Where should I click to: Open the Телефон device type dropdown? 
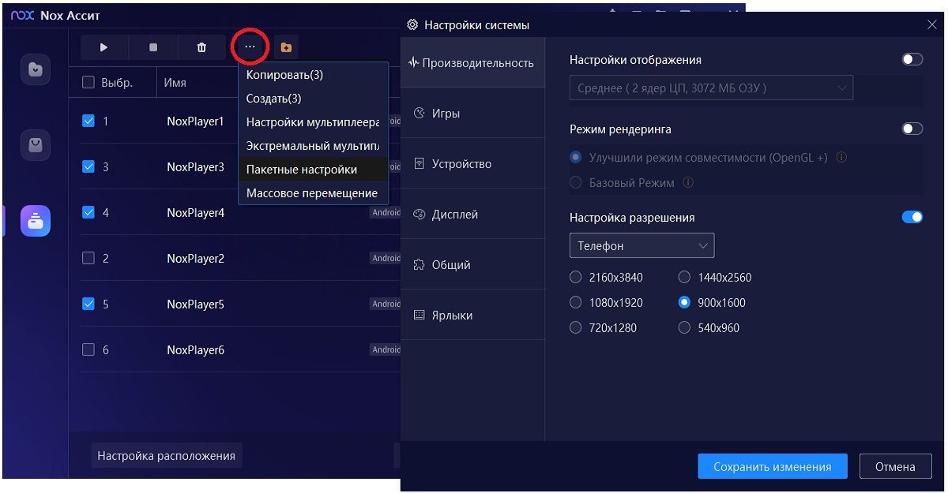pyautogui.click(x=641, y=245)
